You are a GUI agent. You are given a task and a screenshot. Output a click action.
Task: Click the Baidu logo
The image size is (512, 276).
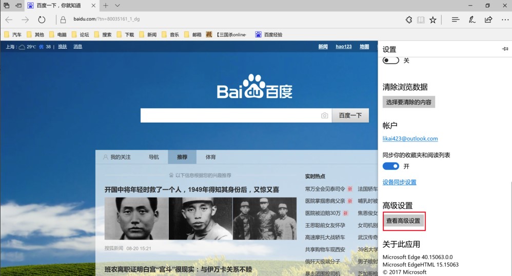(x=254, y=87)
